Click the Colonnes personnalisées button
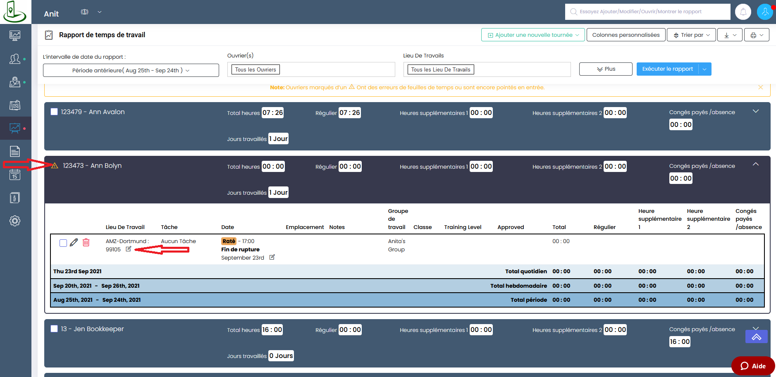 [x=626, y=35]
